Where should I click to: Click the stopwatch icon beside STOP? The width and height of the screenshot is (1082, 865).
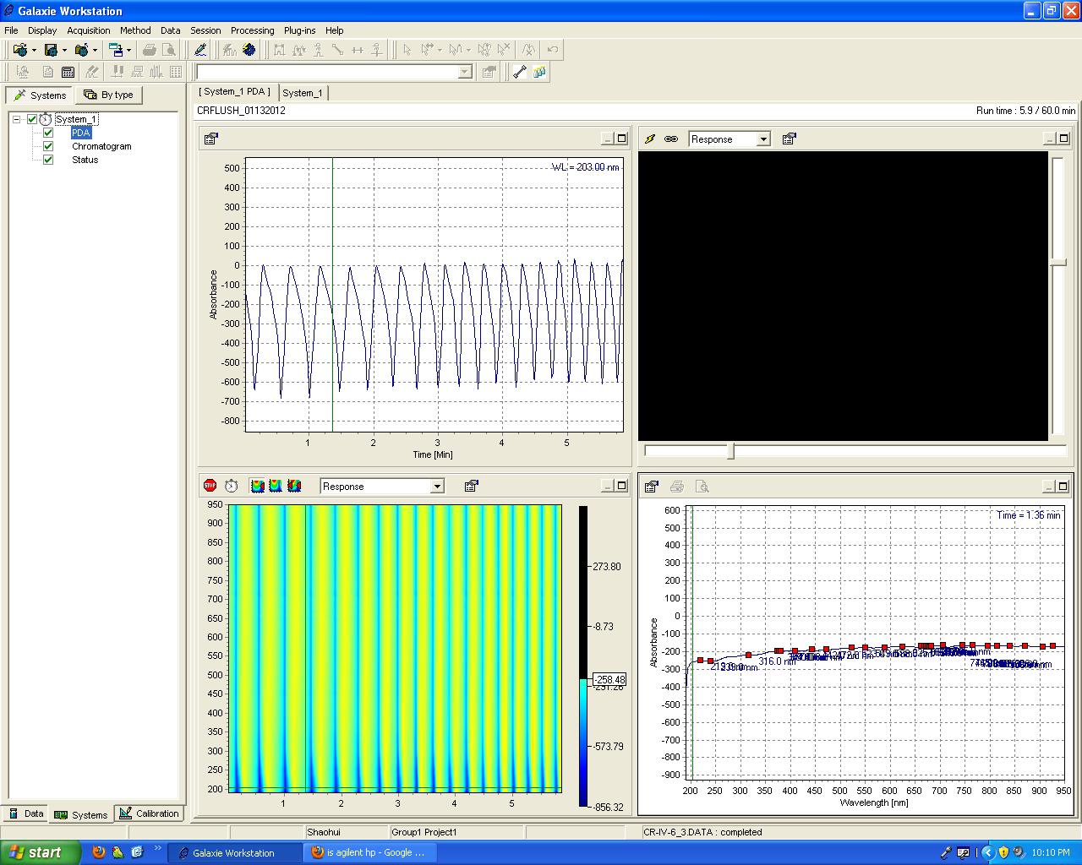point(232,486)
